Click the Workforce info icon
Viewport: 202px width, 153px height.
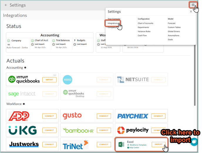pyautogui.click(x=24, y=104)
